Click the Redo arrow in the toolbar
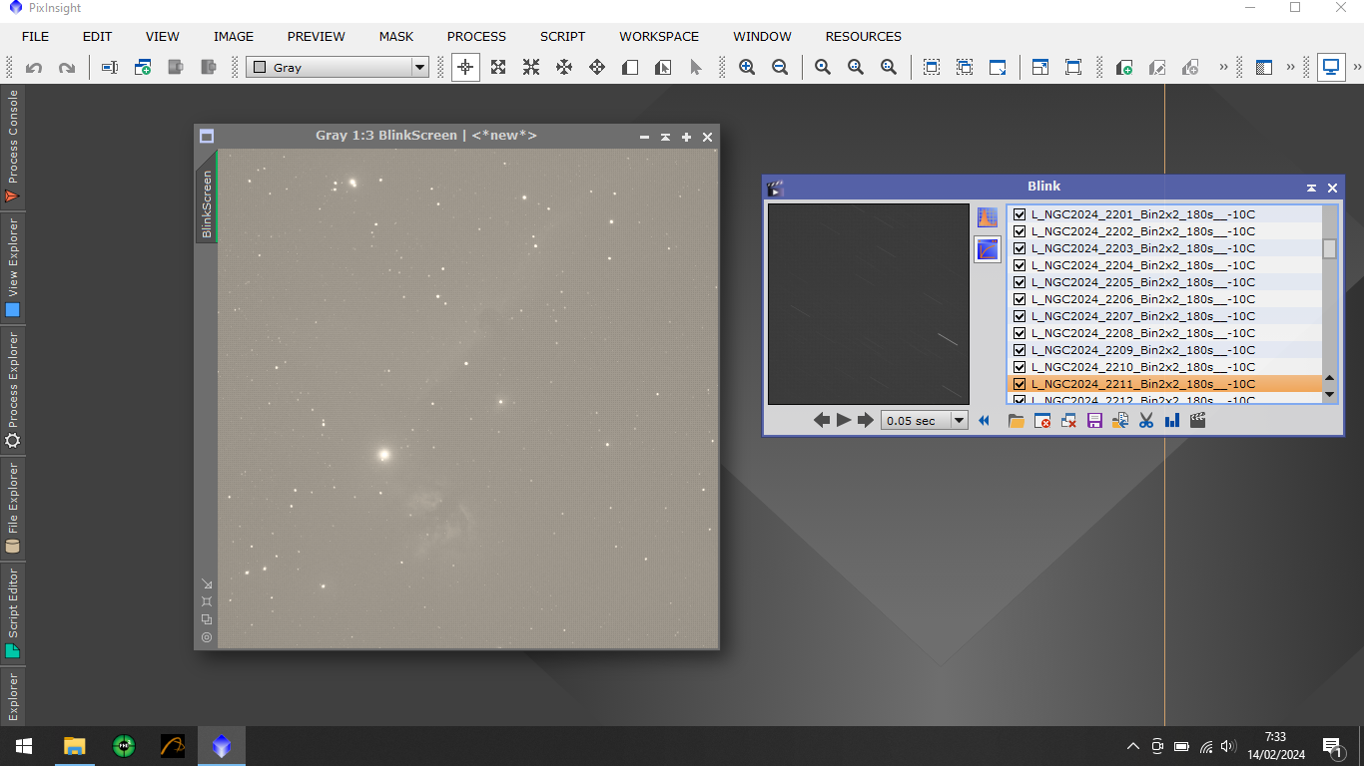Image resolution: width=1364 pixels, height=766 pixels. click(x=67, y=68)
